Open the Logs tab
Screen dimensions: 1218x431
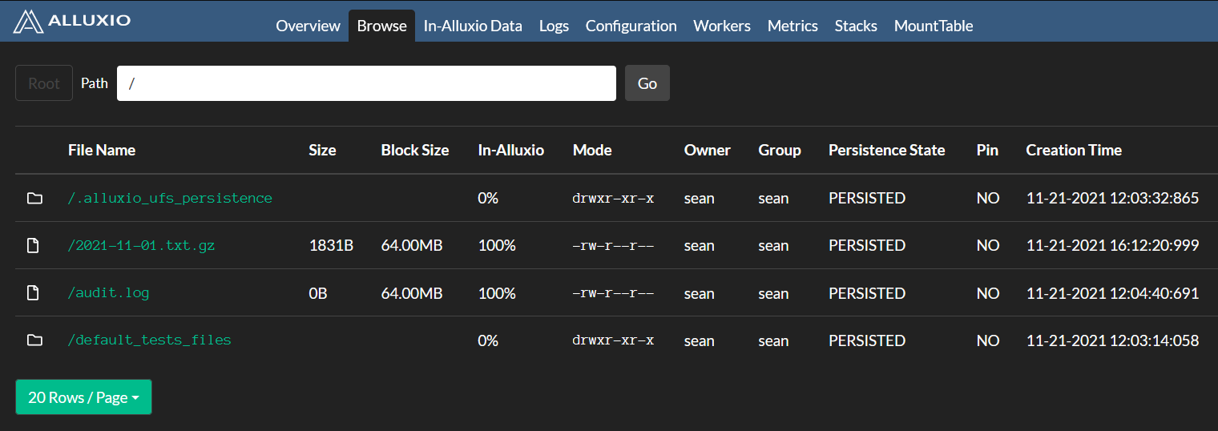pyautogui.click(x=554, y=26)
